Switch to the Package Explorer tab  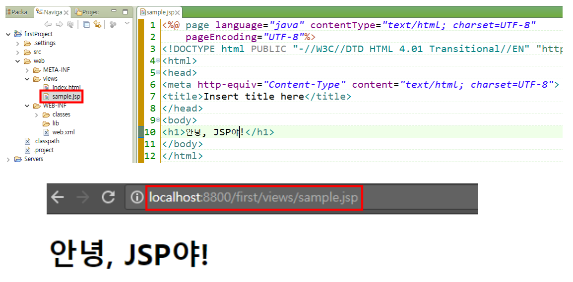coord(17,12)
